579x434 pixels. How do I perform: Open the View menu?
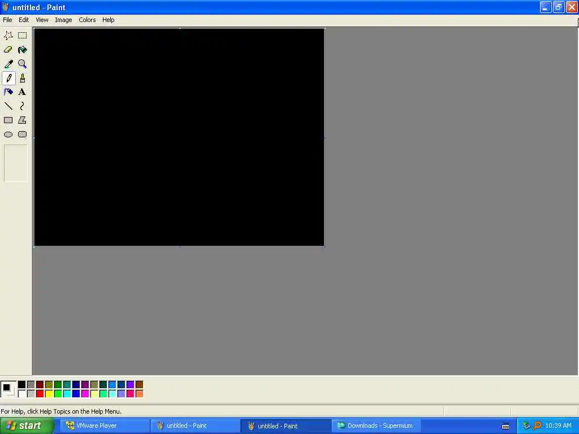[42, 20]
